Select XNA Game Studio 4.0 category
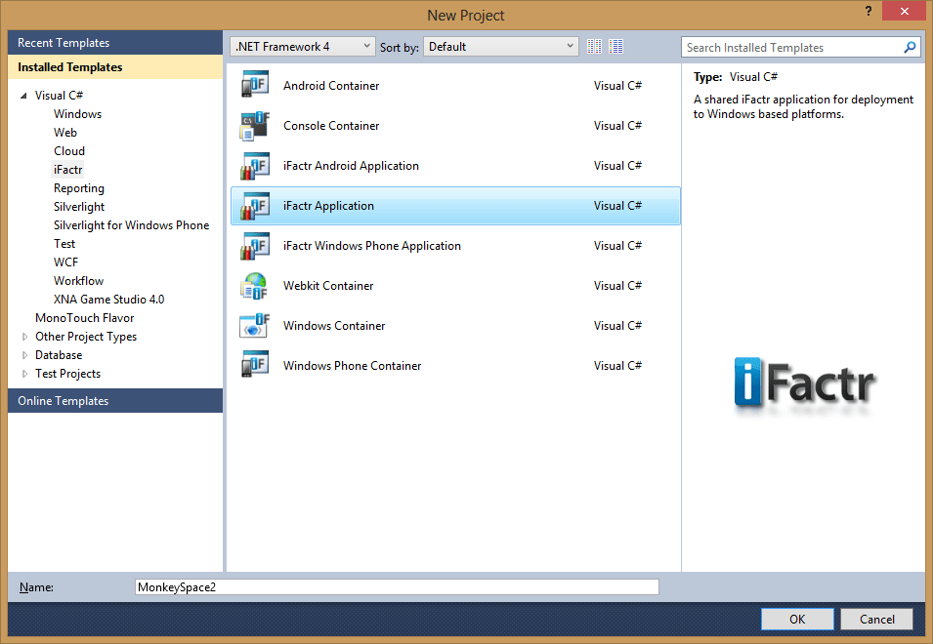The width and height of the screenshot is (933, 644). [108, 300]
